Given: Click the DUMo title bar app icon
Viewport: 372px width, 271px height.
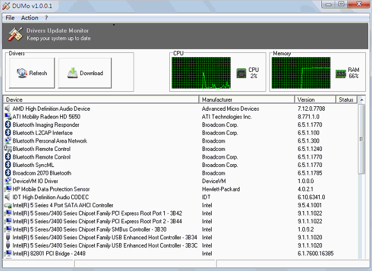Looking at the screenshot, I should pyautogui.click(x=6, y=6).
